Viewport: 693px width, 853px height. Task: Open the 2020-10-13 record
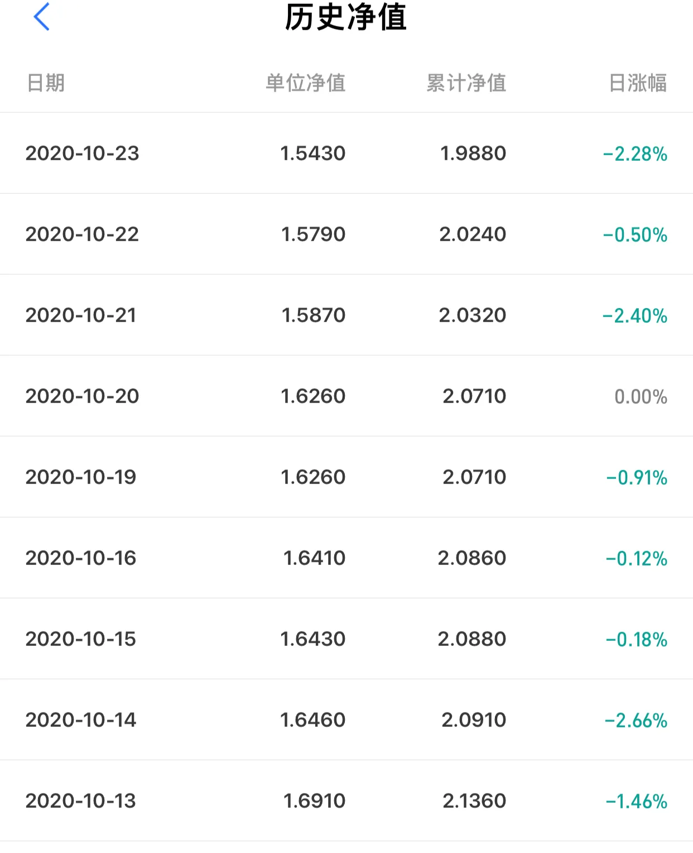[x=346, y=801]
